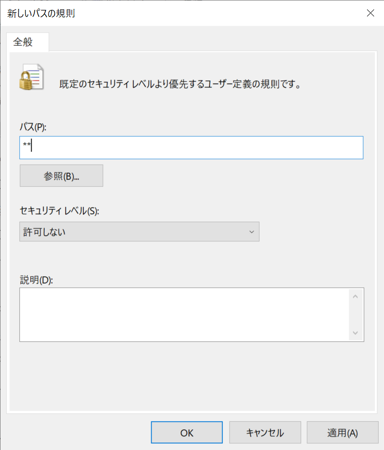384x450 pixels.
Task: Expand the セキュリティ レベル dropdown
Action: pyautogui.click(x=139, y=232)
